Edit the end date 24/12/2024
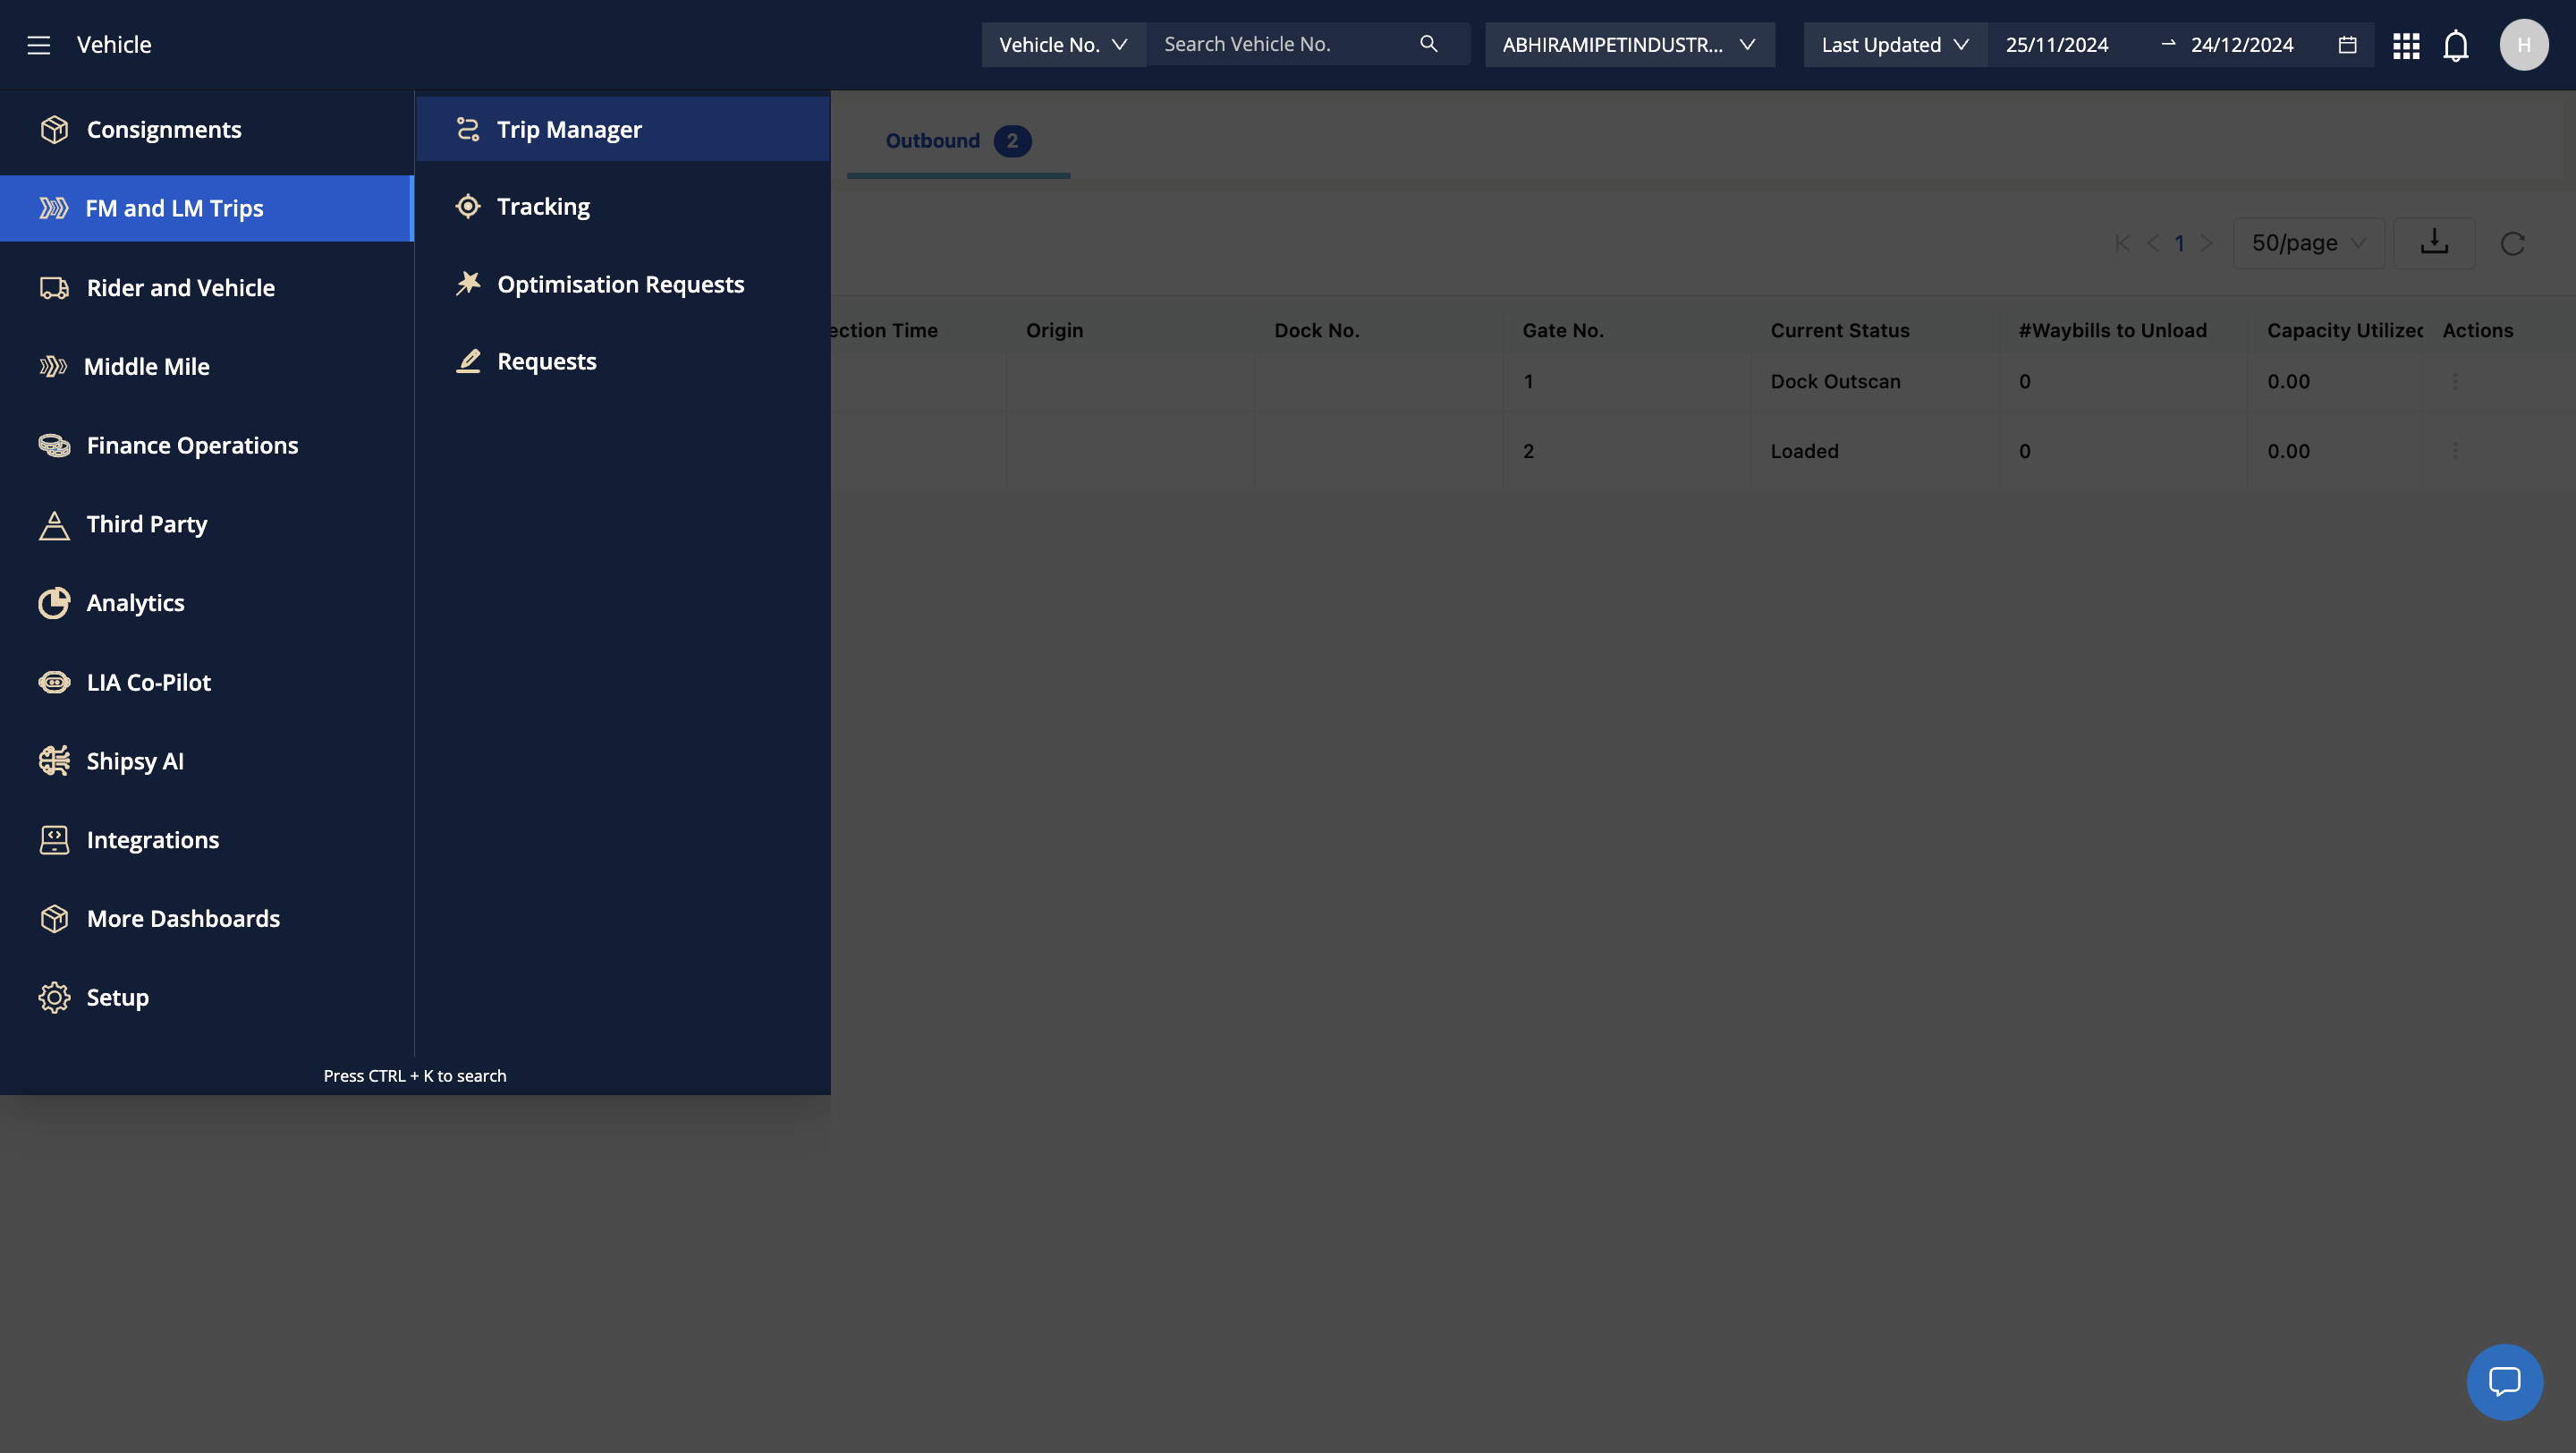 (2242, 45)
